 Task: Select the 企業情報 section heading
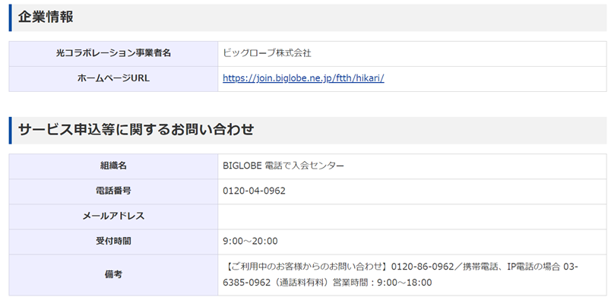coord(46,17)
